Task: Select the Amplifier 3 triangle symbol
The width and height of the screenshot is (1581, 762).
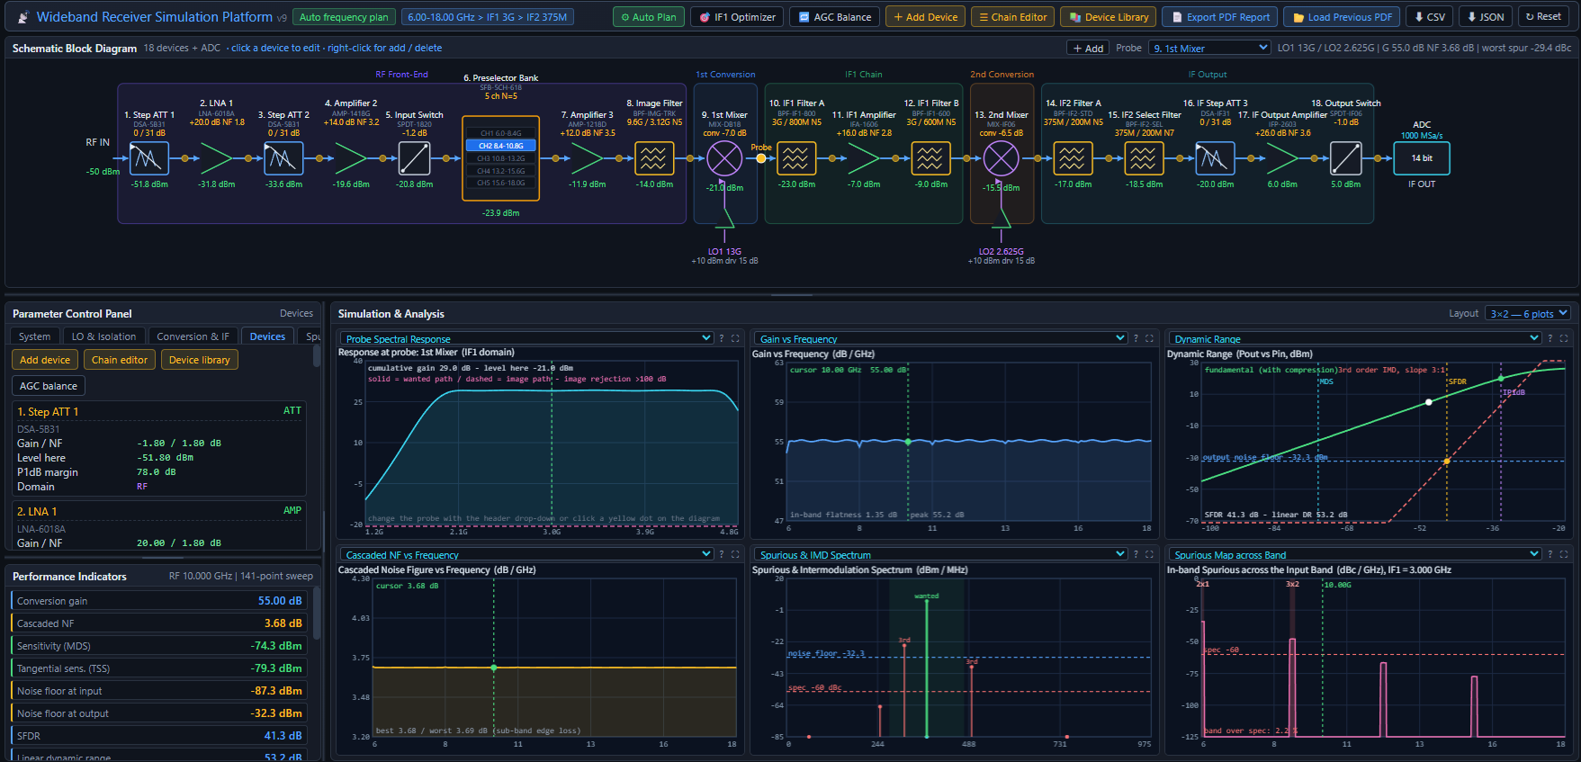Action: click(587, 158)
